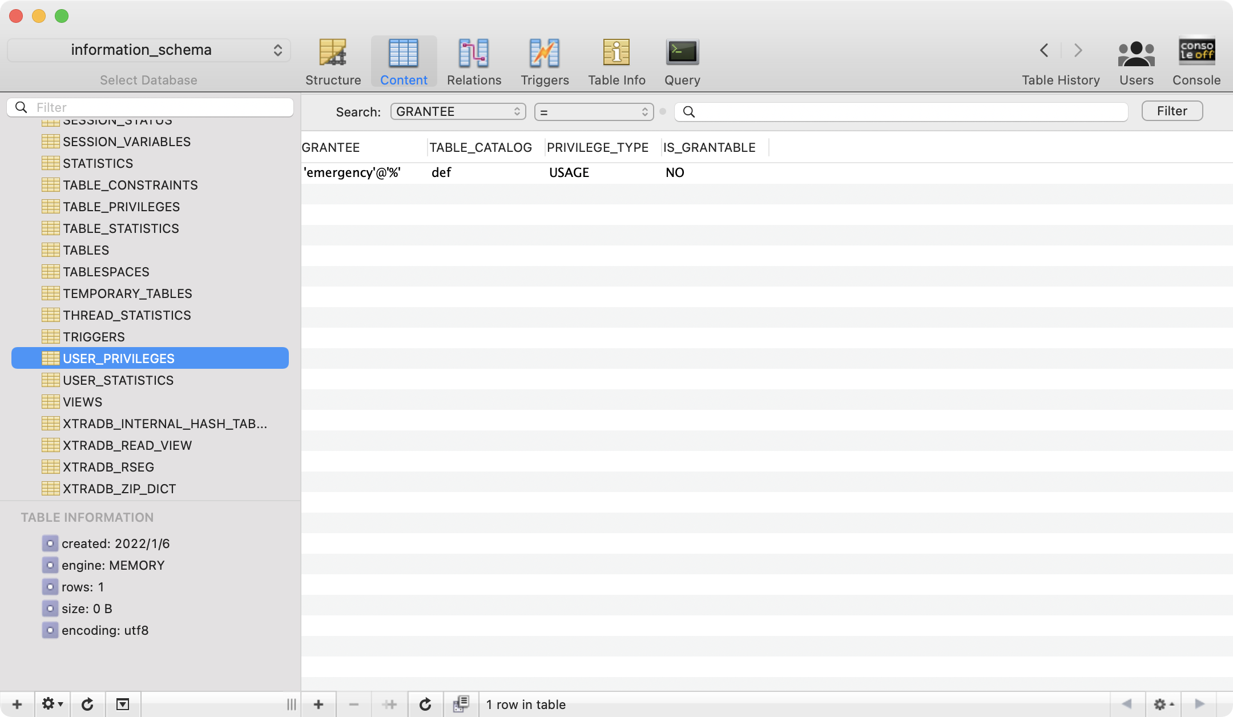Select the 'def' catalog cell
Image resolution: width=1233 pixels, height=717 pixels.
click(486, 172)
